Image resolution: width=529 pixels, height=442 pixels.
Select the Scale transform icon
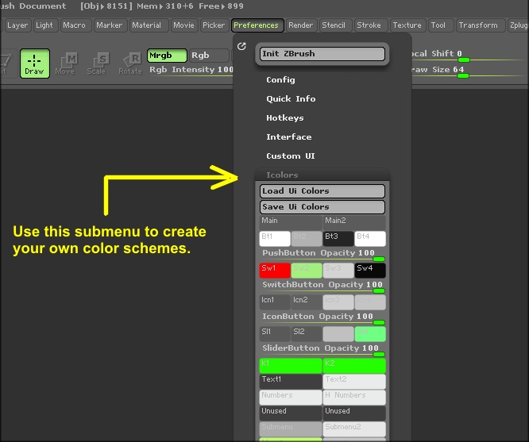96,63
